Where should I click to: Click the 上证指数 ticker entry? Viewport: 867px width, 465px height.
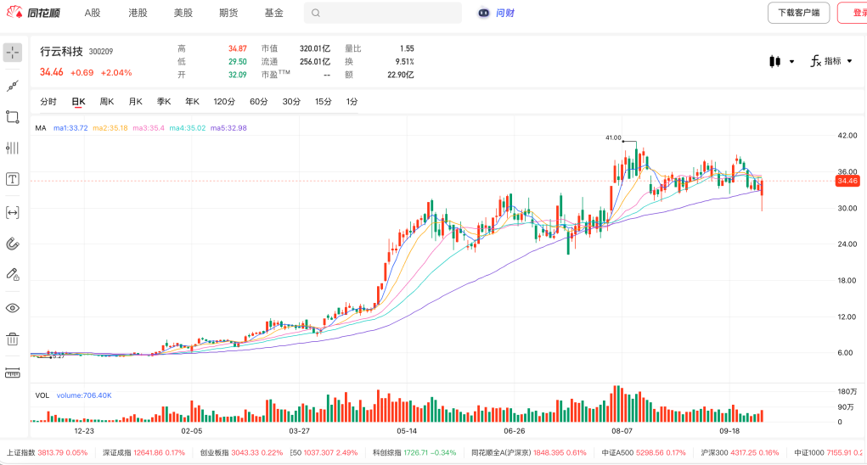pyautogui.click(x=47, y=453)
